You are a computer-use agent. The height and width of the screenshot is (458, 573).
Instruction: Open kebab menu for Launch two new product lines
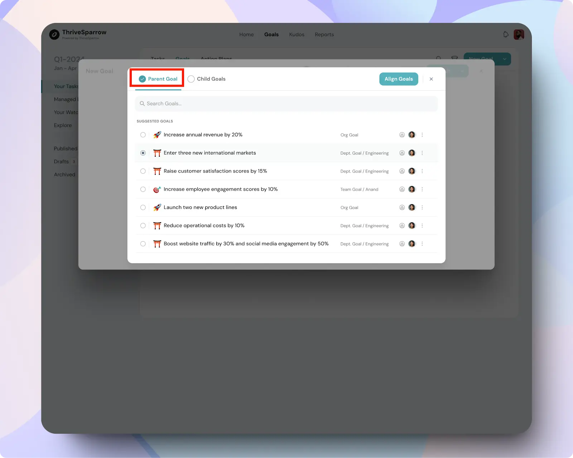(422, 208)
